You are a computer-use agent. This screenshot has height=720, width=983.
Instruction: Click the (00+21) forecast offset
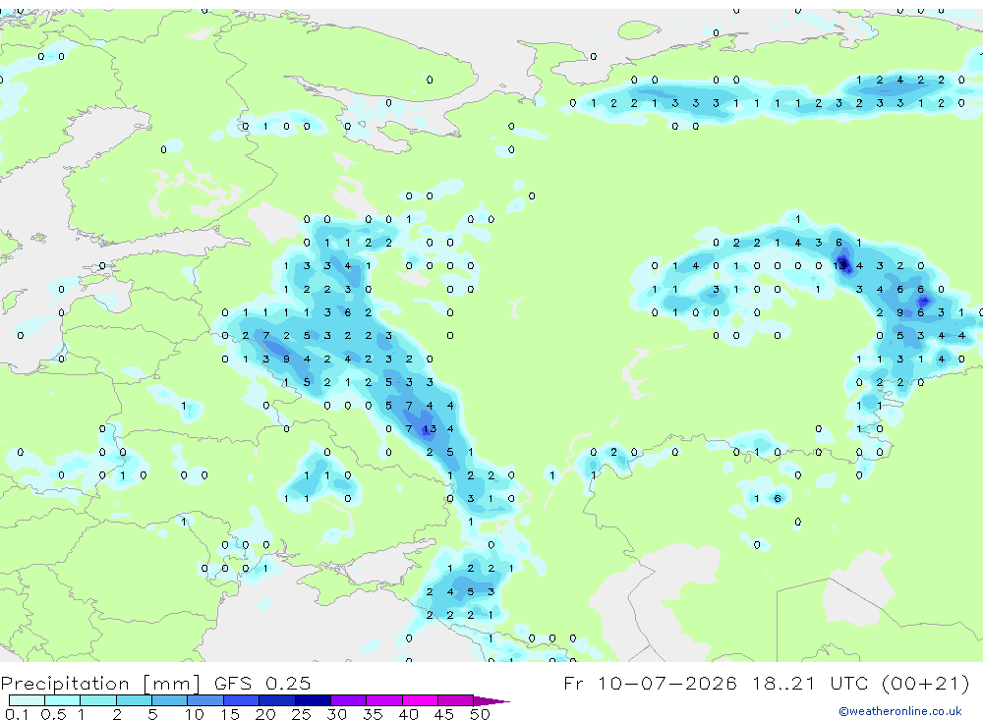(x=925, y=683)
